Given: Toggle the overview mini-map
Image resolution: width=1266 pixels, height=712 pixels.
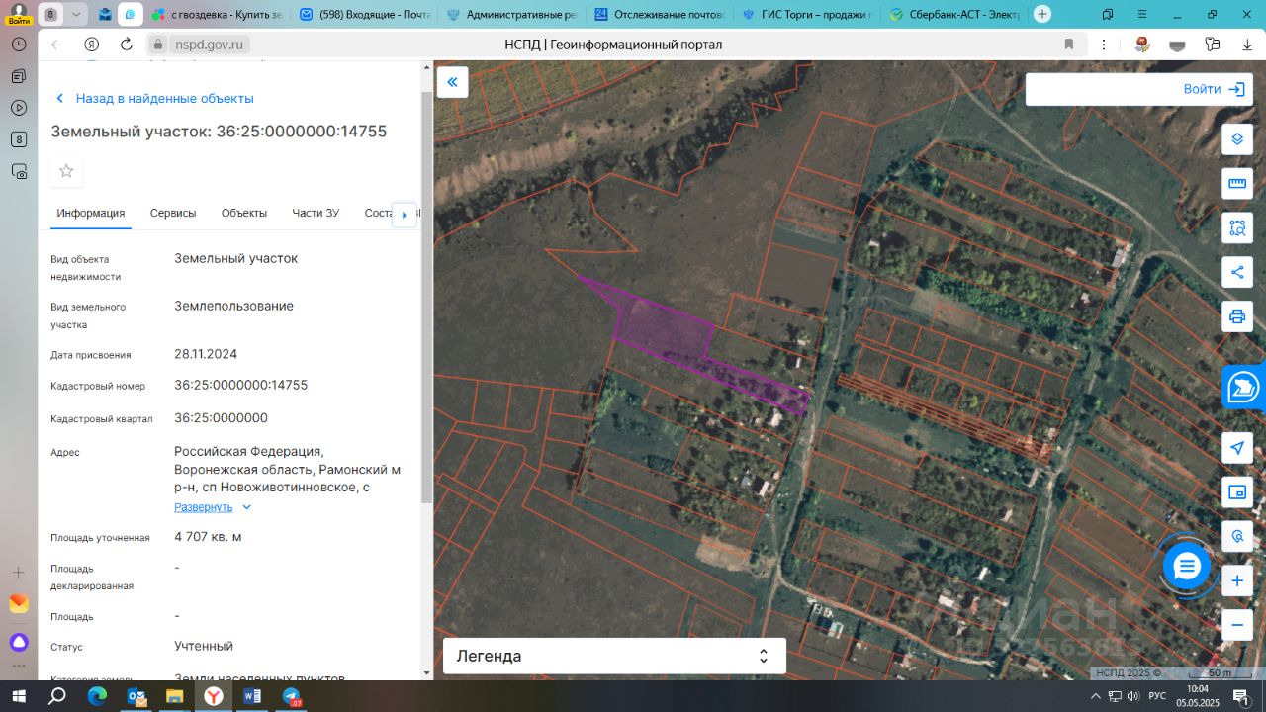Looking at the screenshot, I should click(x=1237, y=491).
